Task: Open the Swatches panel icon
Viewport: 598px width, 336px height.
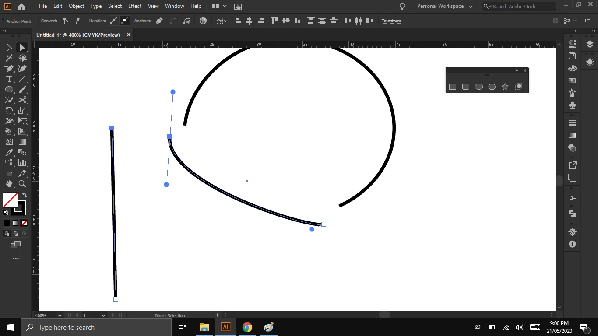Action: [572, 81]
